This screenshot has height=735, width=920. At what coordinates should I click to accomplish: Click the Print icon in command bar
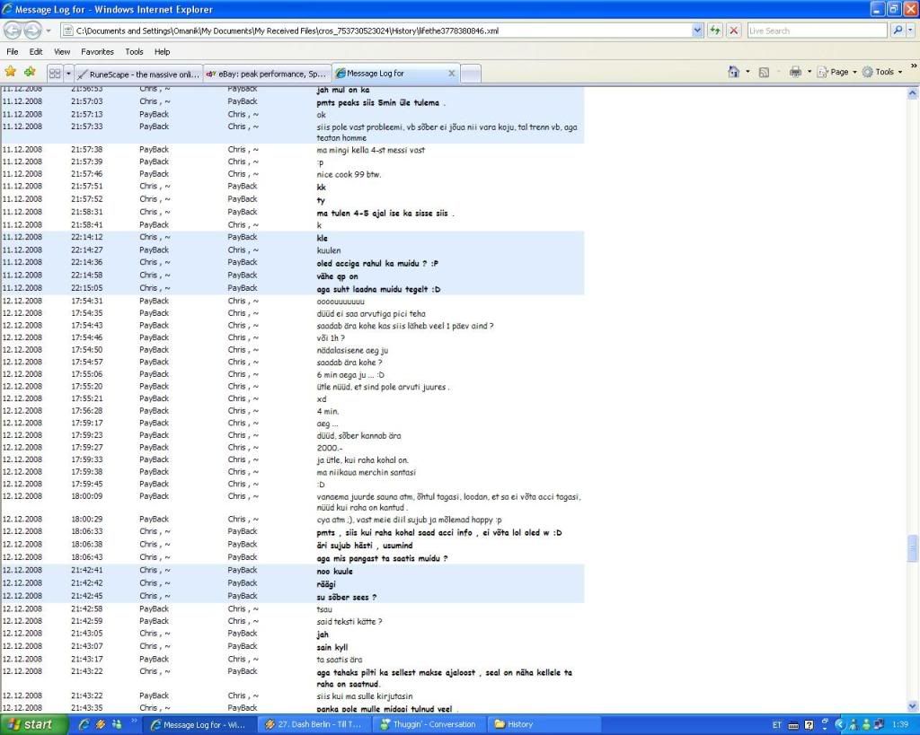tap(795, 72)
